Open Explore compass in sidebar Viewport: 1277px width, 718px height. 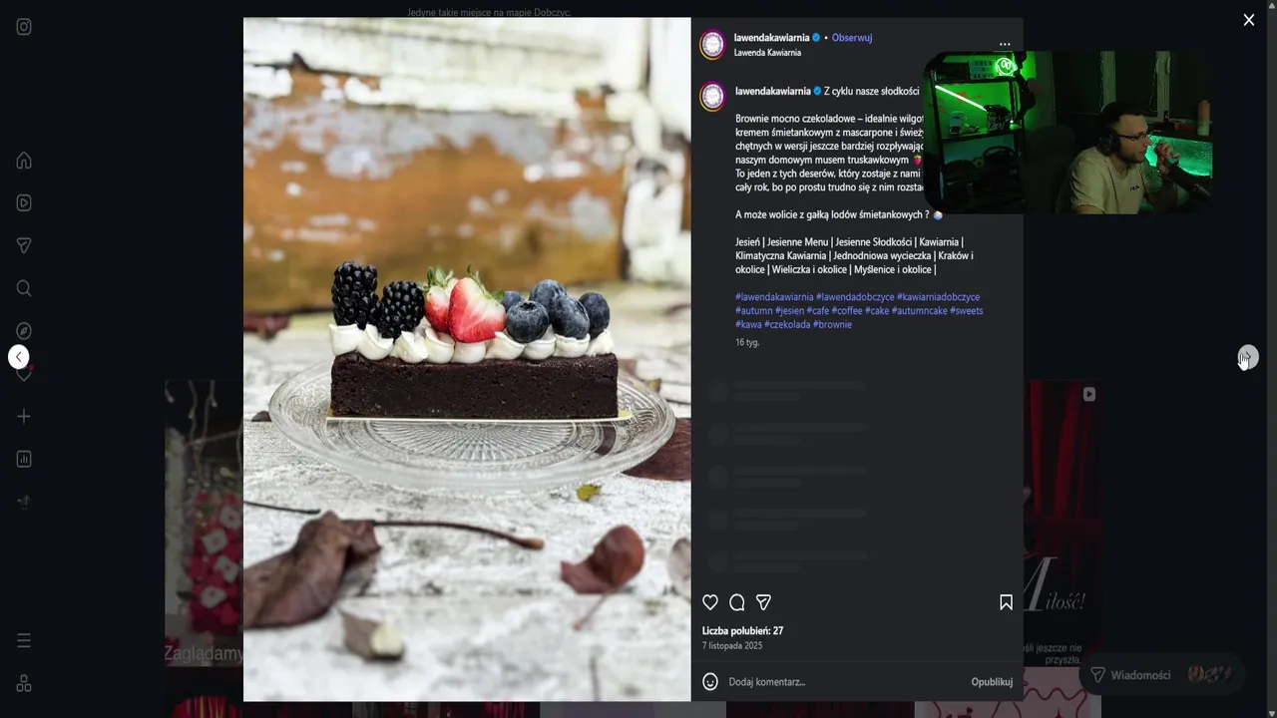[24, 331]
